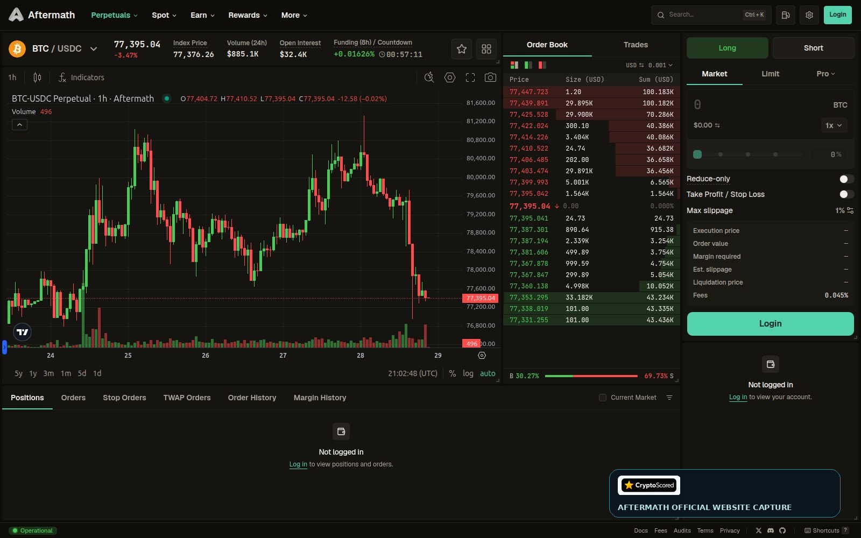The height and width of the screenshot is (538, 861).
Task: Change the 1h chart interval
Action: point(12,77)
